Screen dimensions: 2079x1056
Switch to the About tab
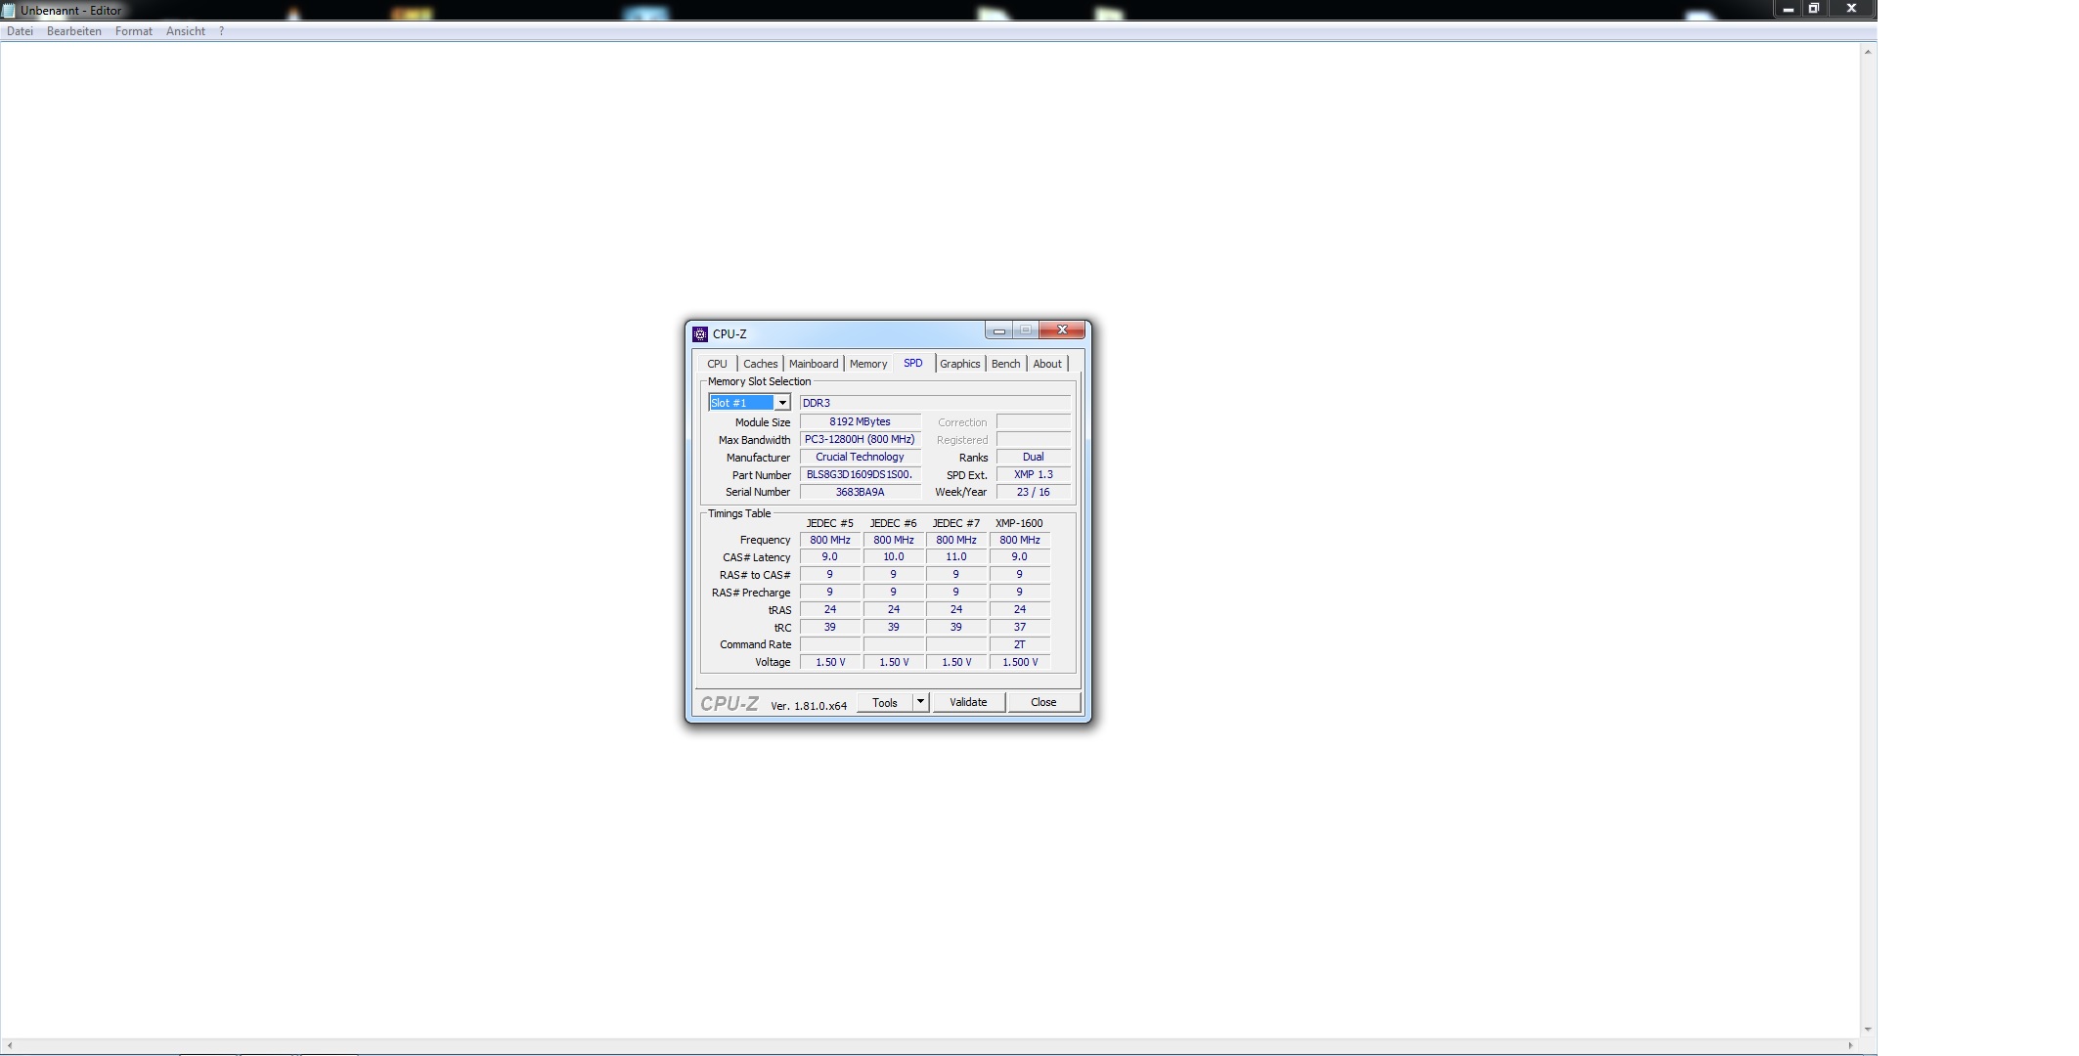pos(1047,364)
